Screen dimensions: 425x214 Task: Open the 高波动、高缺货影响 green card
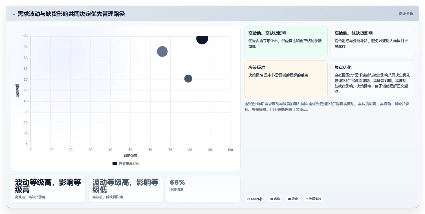tap(286, 42)
